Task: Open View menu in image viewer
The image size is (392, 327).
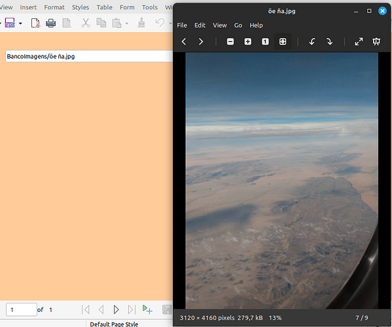Action: [219, 26]
